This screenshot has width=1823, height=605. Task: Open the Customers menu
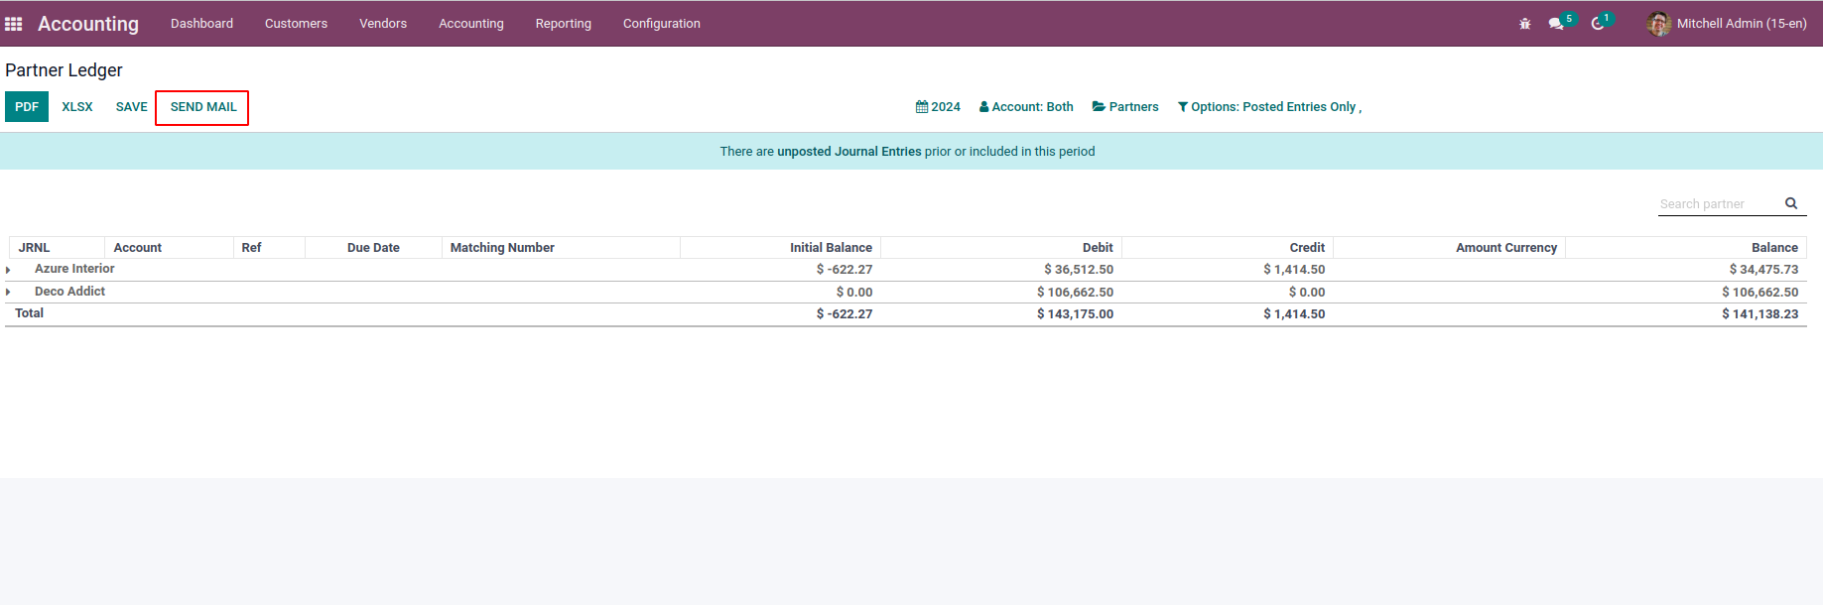pos(296,24)
